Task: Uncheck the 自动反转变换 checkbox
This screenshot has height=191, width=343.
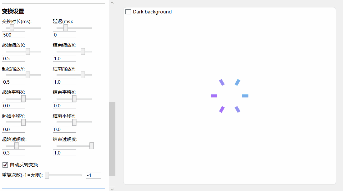Action: coord(5,165)
